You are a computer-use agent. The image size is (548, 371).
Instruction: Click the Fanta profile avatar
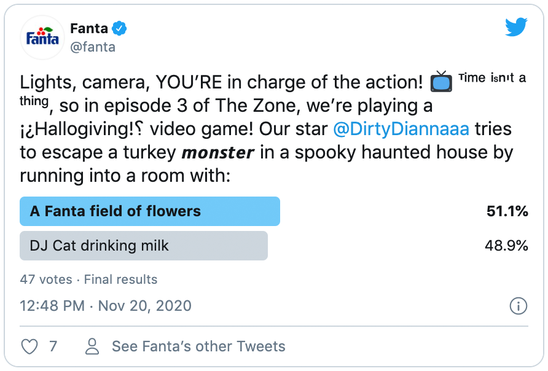point(42,37)
